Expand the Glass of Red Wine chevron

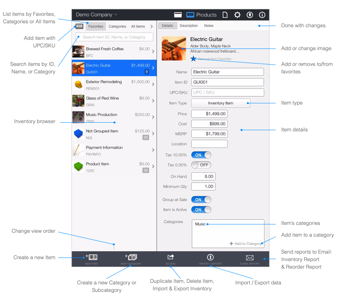(152, 100)
